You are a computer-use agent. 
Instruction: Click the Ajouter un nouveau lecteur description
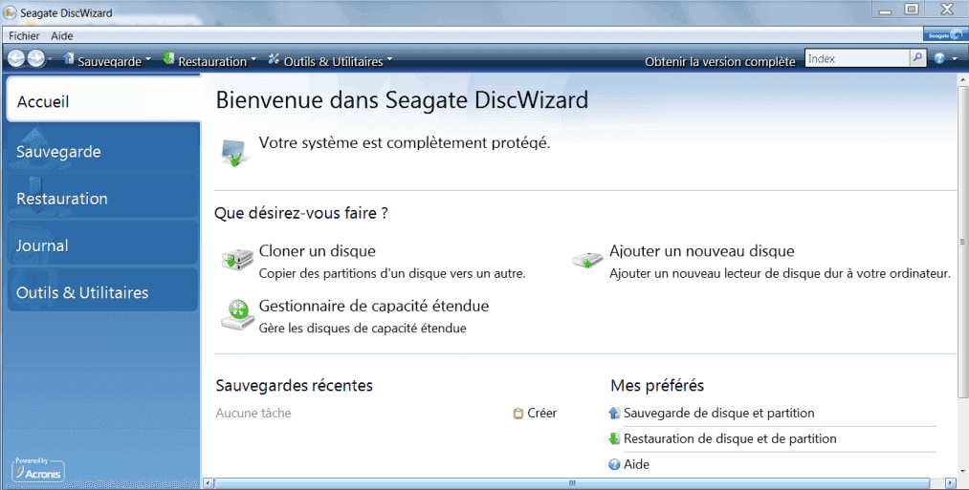pos(780,273)
